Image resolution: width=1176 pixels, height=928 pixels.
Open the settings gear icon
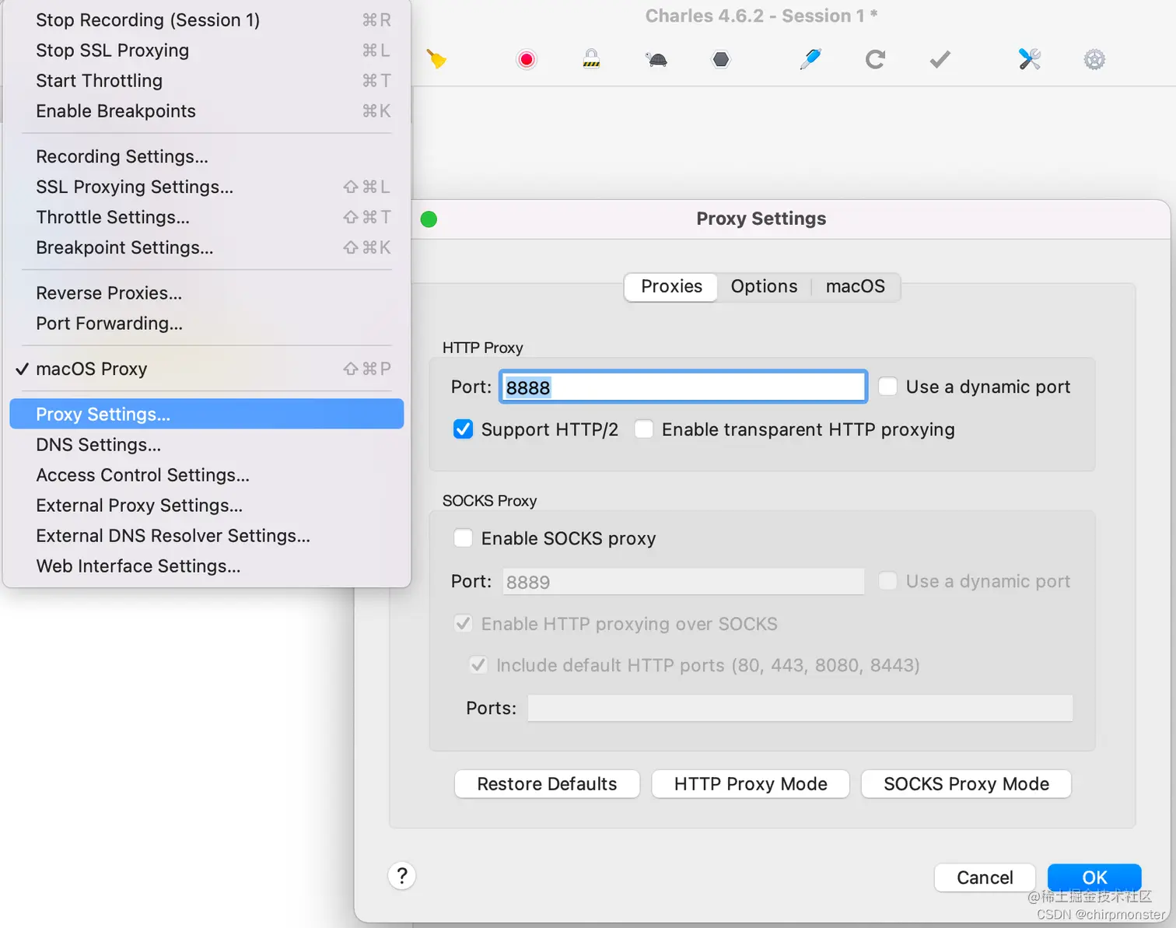(x=1094, y=59)
